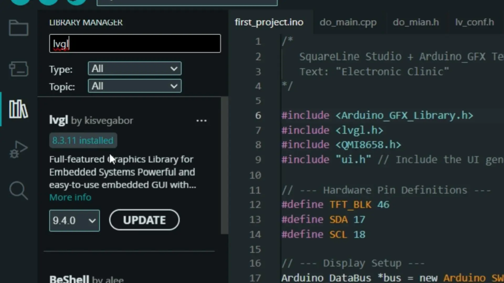The height and width of the screenshot is (283, 504).
Task: Click the SquareLine Studio comment line
Action: (401, 57)
